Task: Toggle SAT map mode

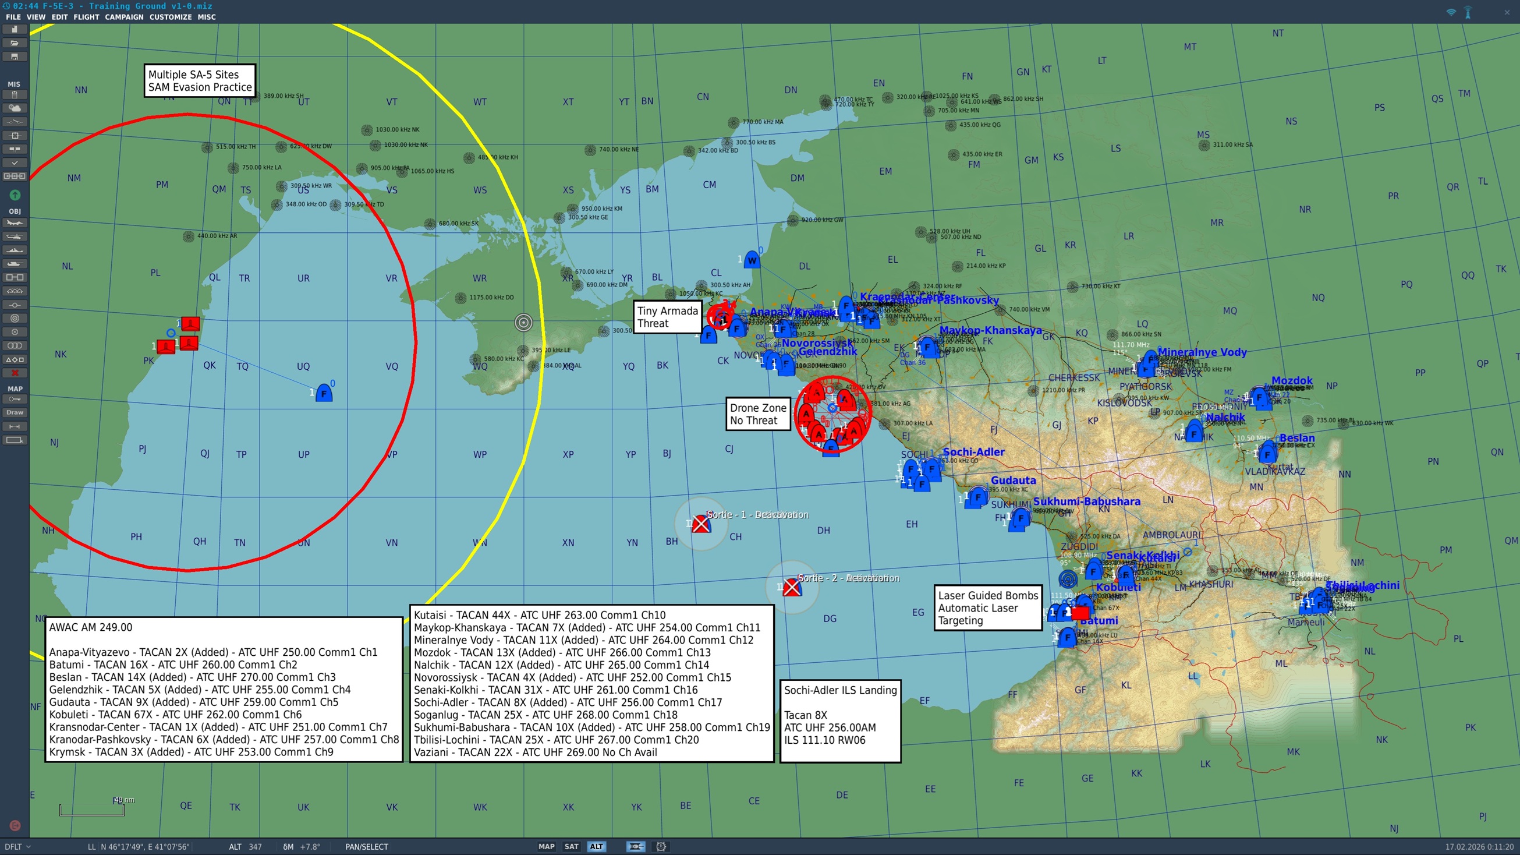Action: pos(571,847)
